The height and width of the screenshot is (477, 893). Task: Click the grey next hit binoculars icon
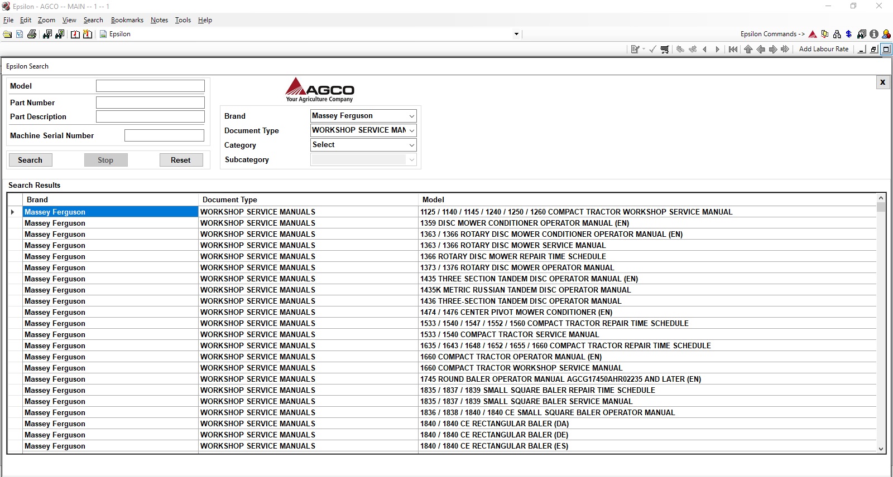coord(693,49)
